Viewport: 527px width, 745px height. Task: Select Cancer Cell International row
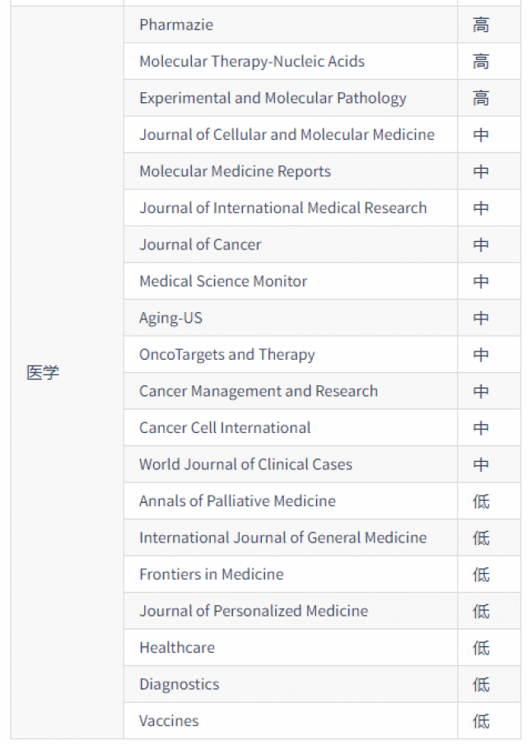225,428
